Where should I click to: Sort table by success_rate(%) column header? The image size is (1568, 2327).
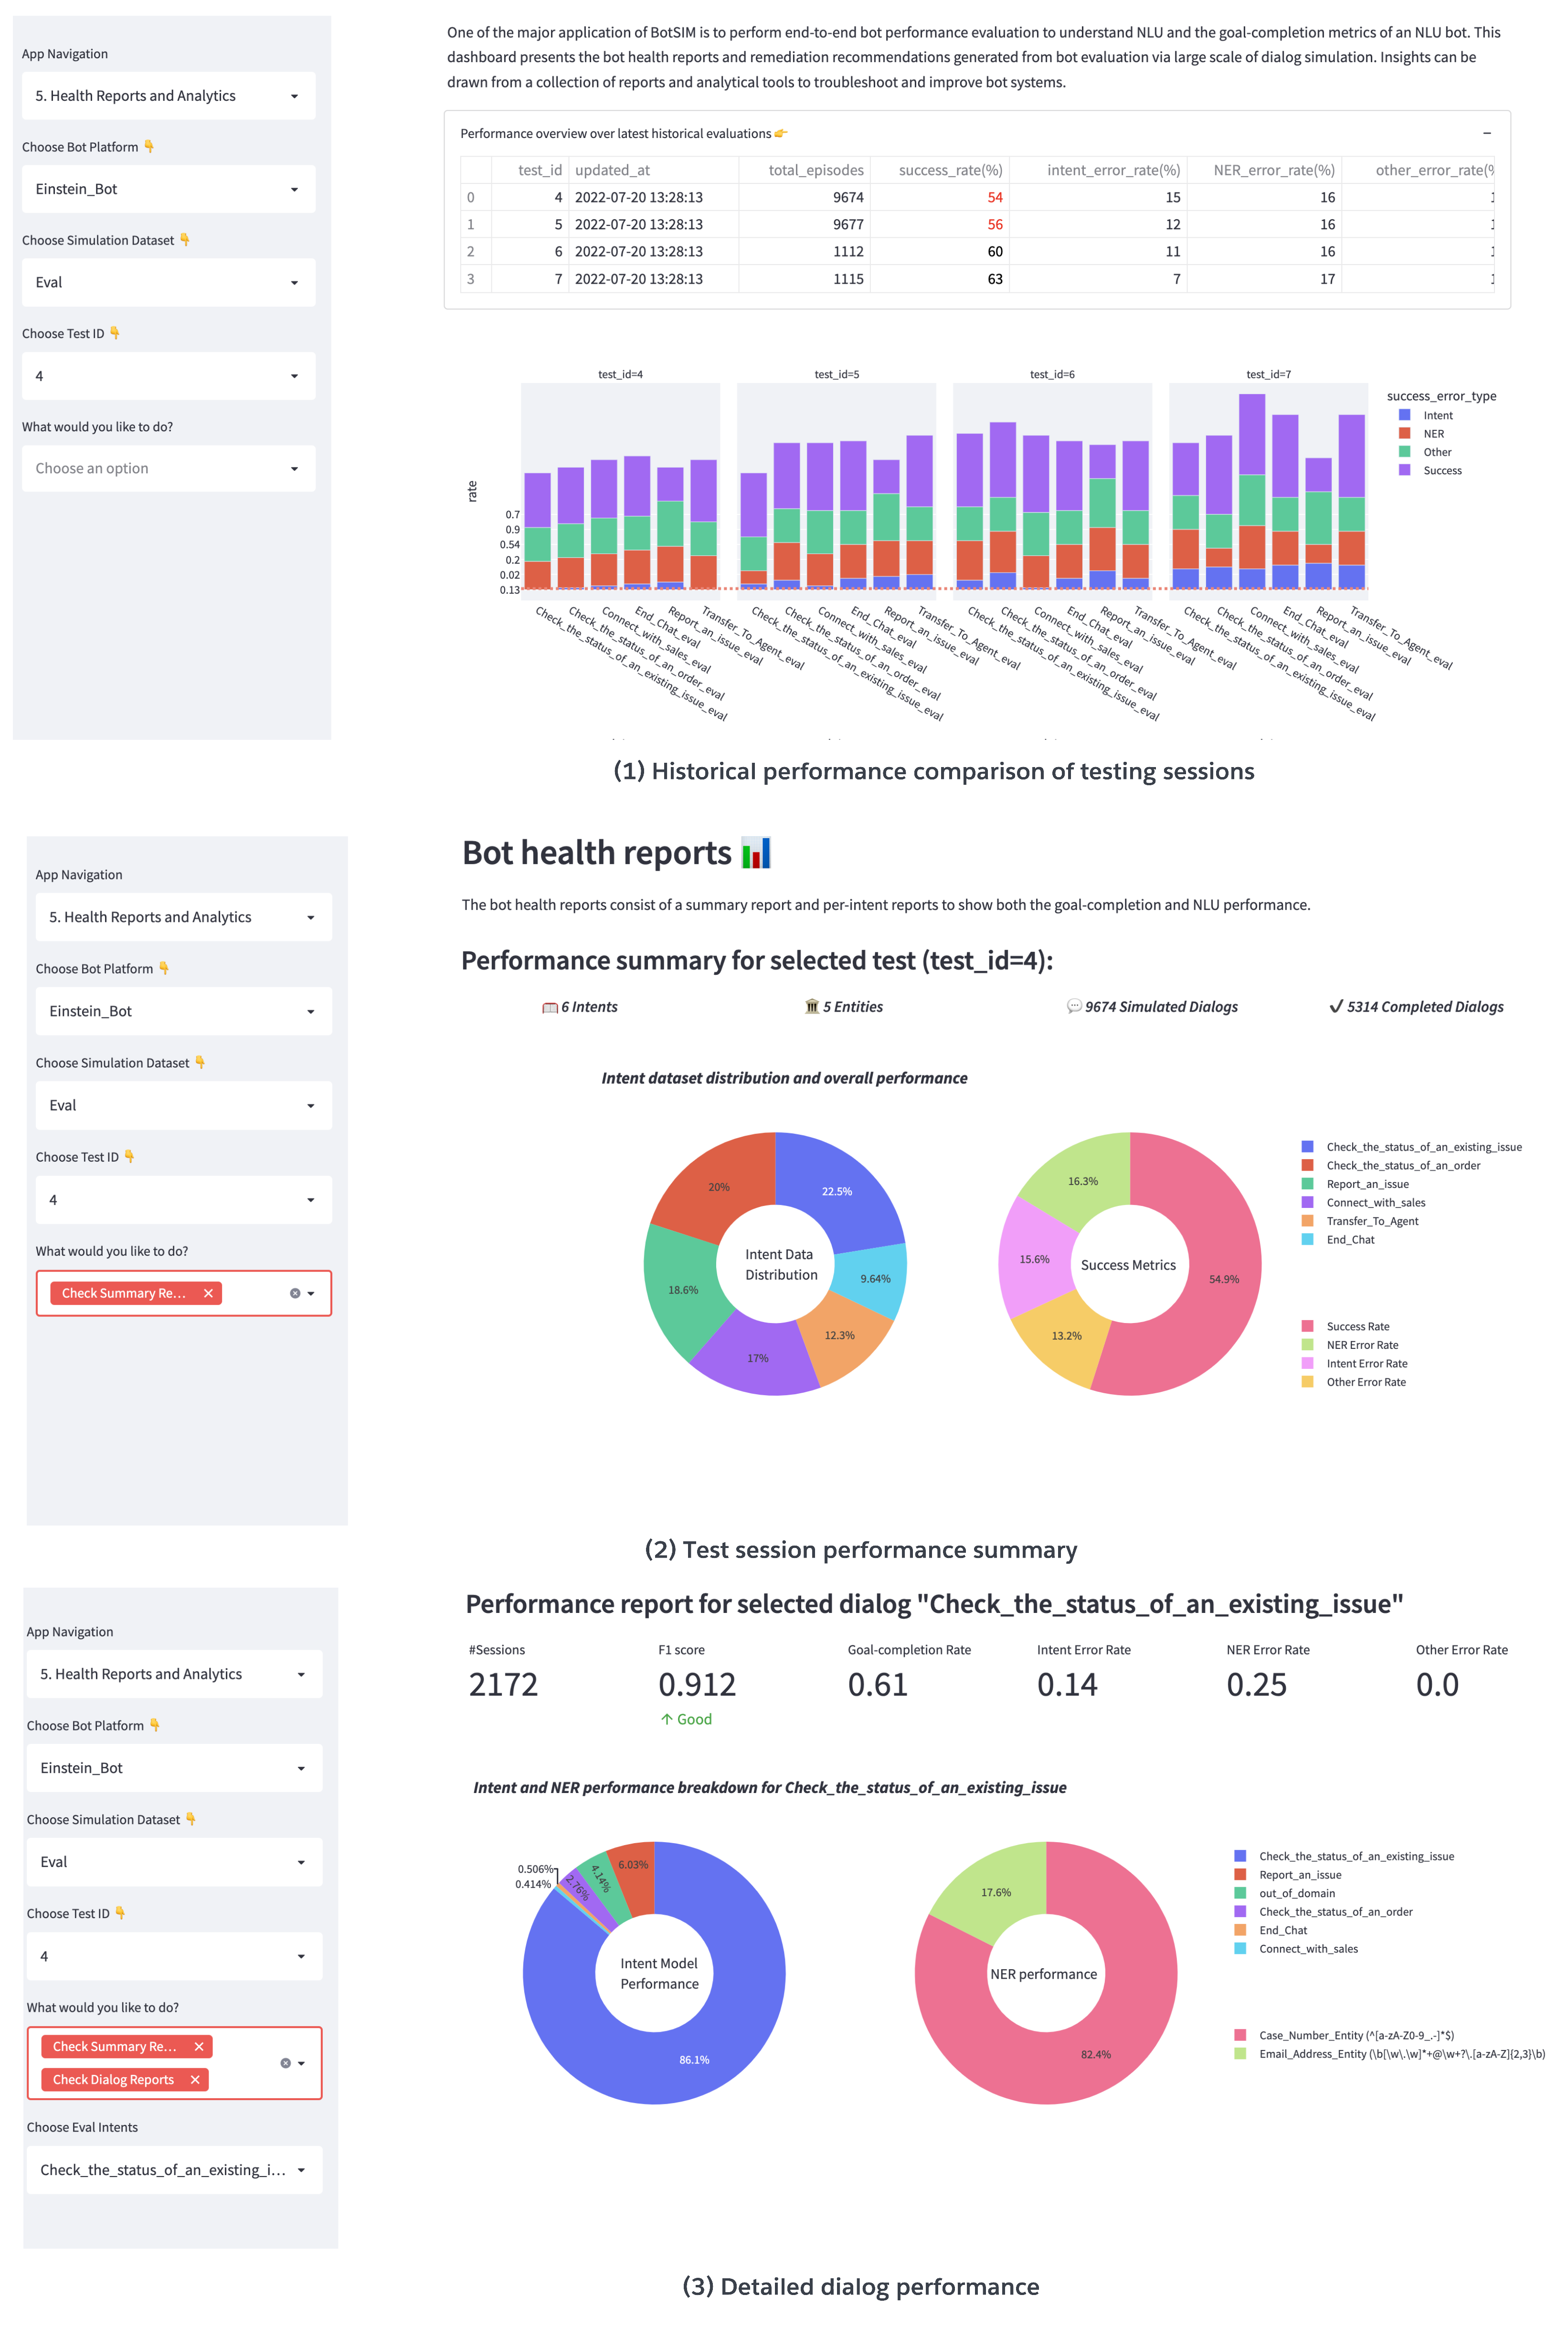click(x=949, y=170)
